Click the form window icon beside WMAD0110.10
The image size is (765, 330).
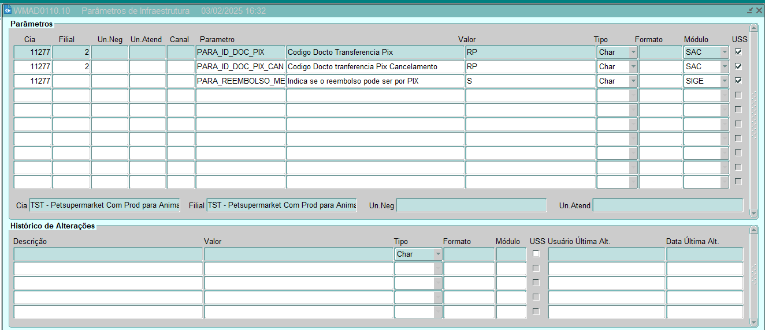click(x=8, y=10)
